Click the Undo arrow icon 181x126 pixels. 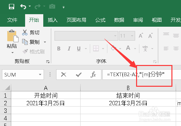point(23,7)
